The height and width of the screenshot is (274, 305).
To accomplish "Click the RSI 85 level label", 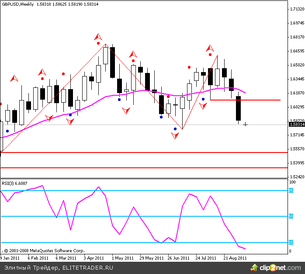I will tap(290, 191).
